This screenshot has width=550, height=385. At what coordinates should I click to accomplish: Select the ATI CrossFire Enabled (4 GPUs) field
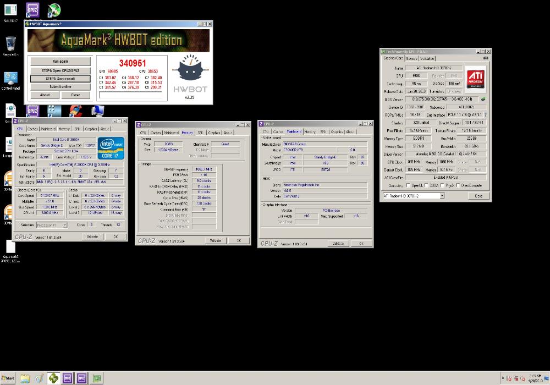coord(446,178)
